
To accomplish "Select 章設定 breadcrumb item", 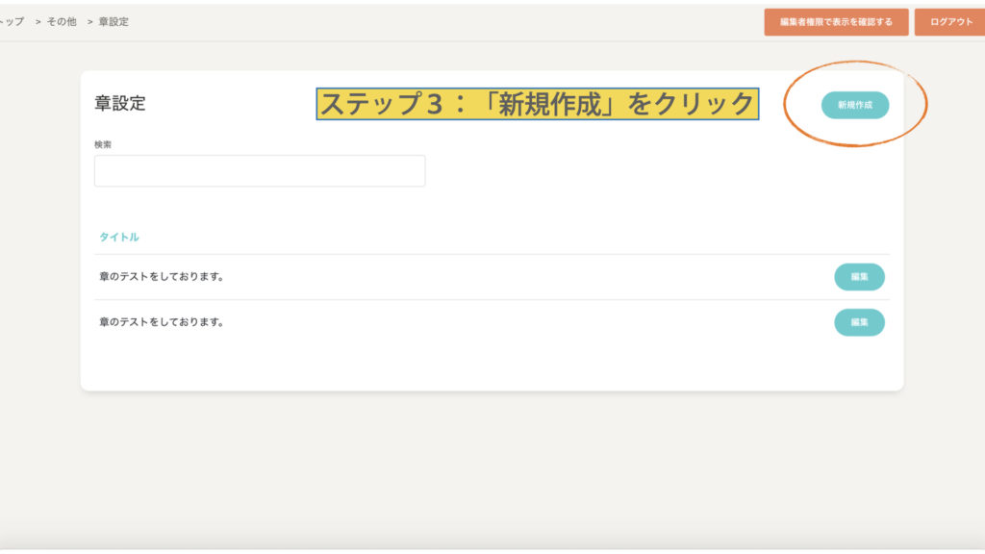I will coord(114,21).
